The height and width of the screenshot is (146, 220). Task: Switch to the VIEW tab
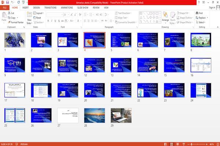coord(106,8)
